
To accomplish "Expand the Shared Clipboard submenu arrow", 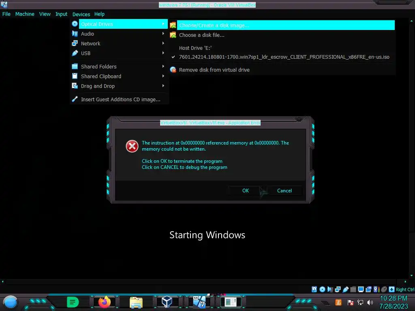I will 163,76.
